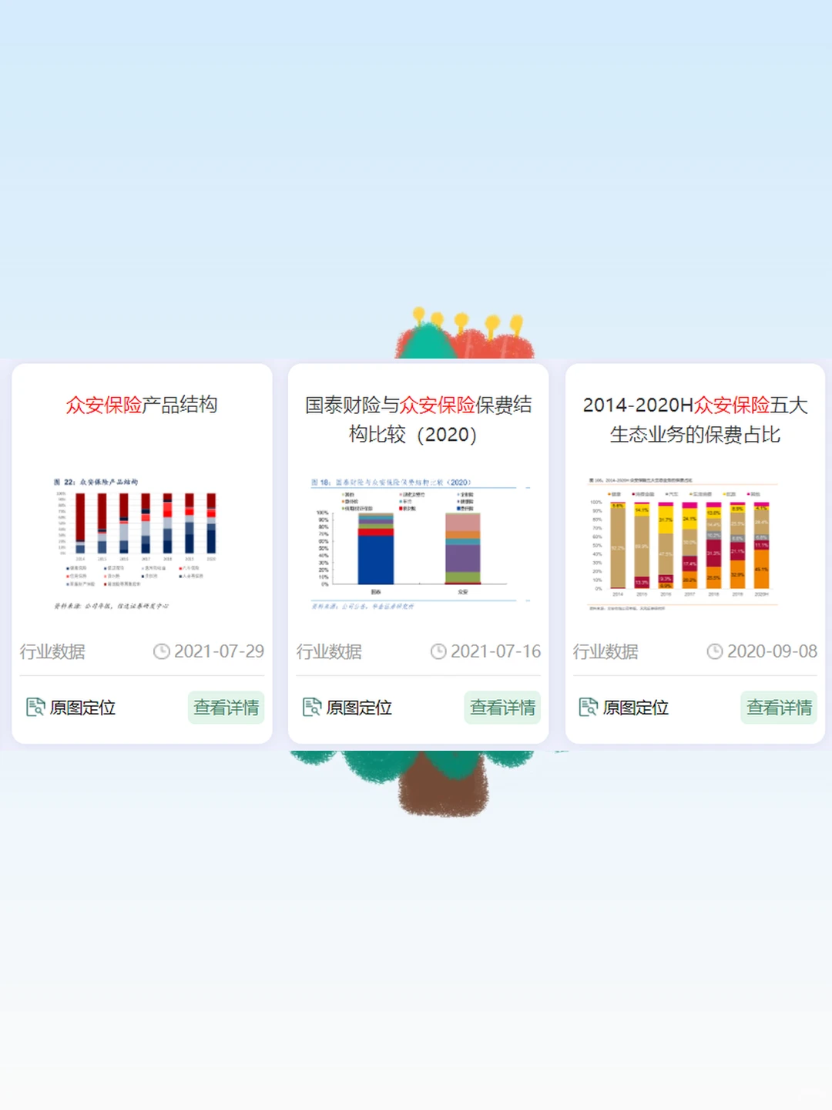Click 查看详情 in 国泰财险保费结构 card
Image resolution: width=832 pixels, height=1110 pixels.
click(503, 708)
